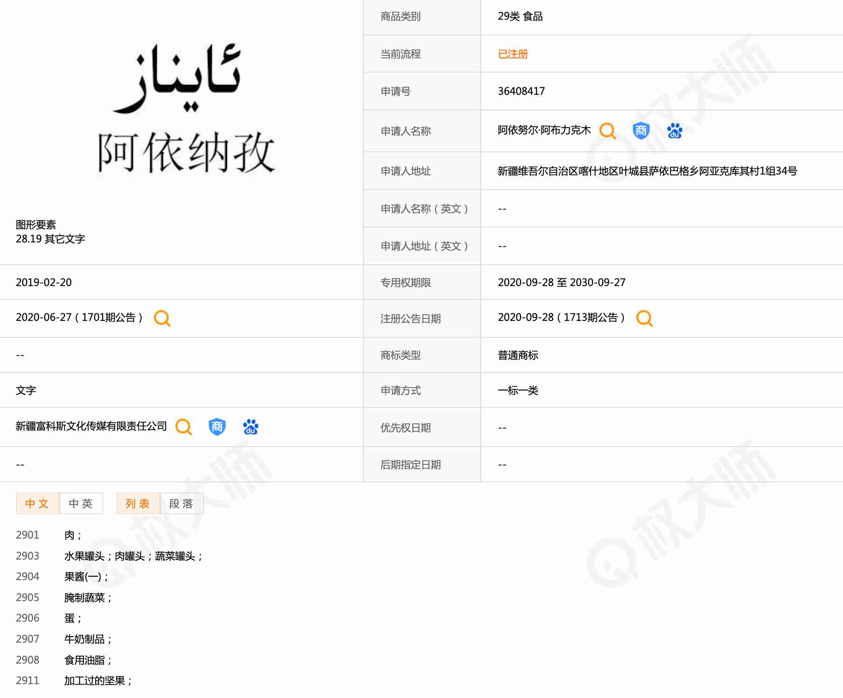The height and width of the screenshot is (698, 843).
Task: Click agency name 新疆富科斯文化传媒有限责任公司
Action: [91, 426]
